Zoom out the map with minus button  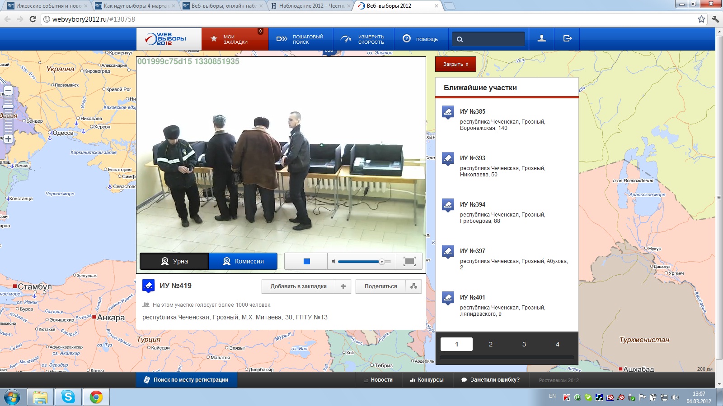click(x=8, y=91)
